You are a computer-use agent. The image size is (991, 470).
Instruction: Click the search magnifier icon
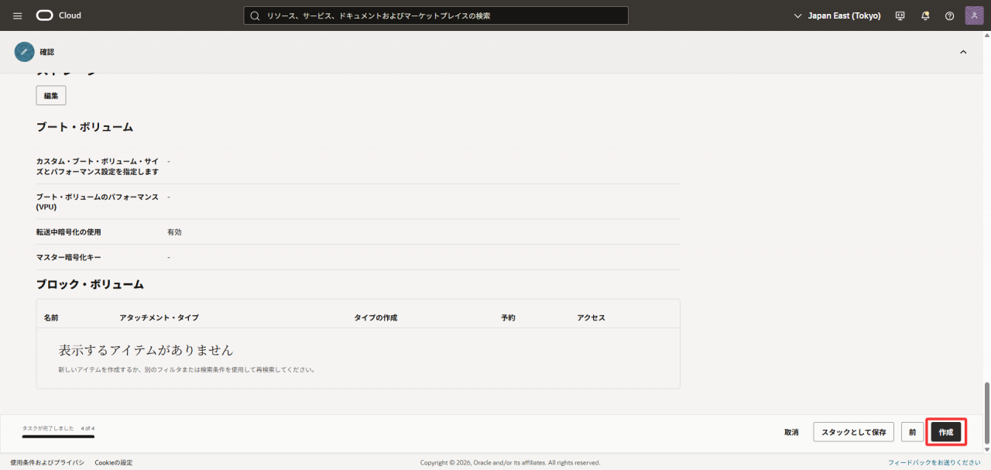point(255,15)
